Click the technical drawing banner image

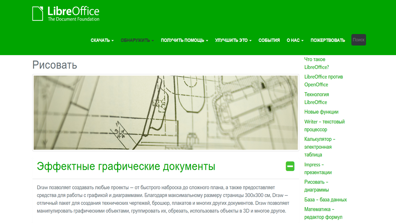coord(166,113)
